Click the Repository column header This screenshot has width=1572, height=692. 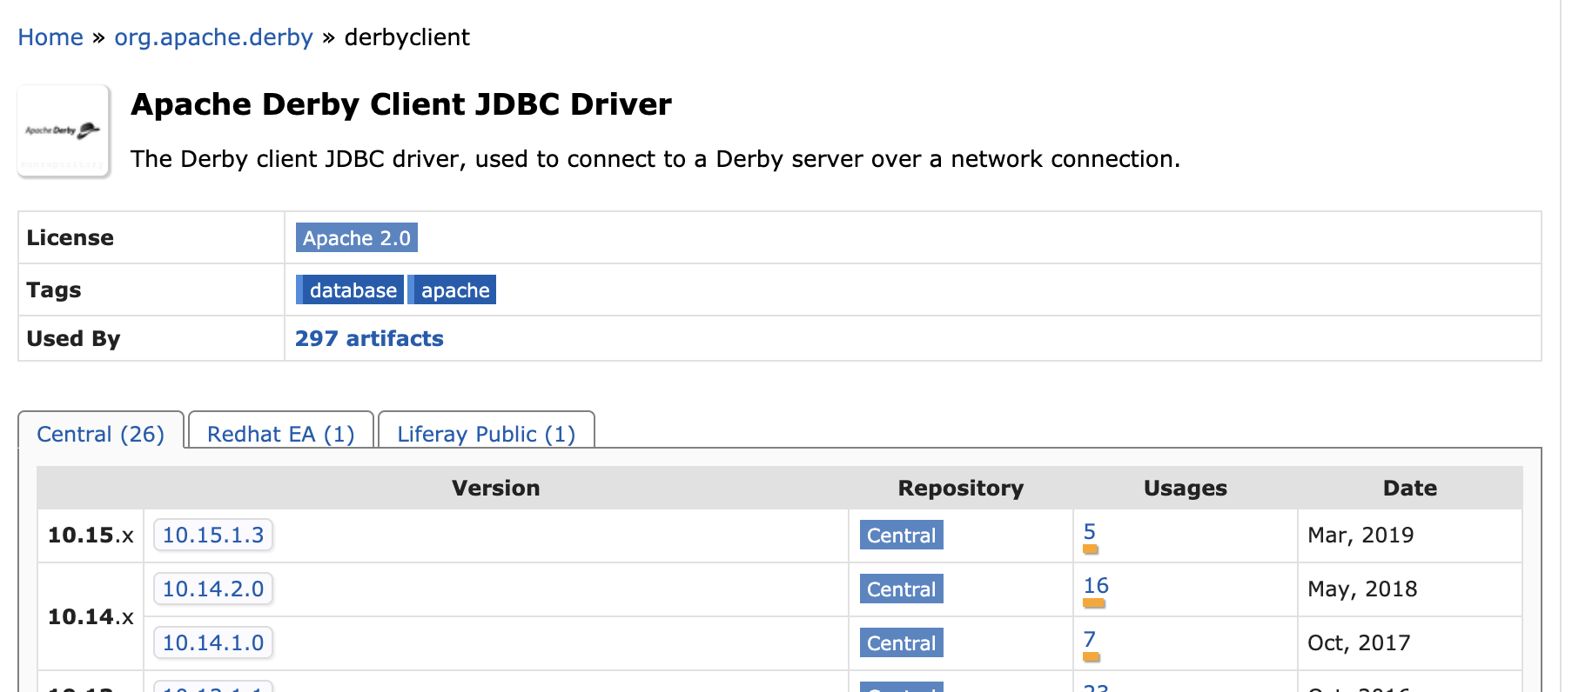[x=961, y=488]
